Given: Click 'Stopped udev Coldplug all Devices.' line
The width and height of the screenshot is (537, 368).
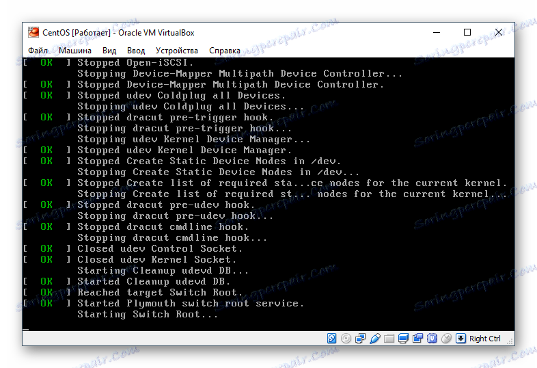Looking at the screenshot, I should pyautogui.click(x=182, y=95).
